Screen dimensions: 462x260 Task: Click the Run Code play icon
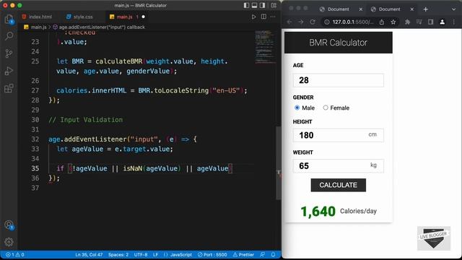253,17
